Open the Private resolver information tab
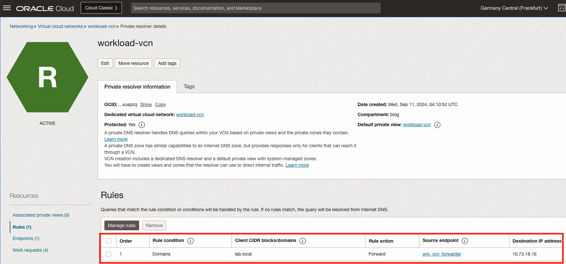The width and height of the screenshot is (566, 264). [137, 87]
